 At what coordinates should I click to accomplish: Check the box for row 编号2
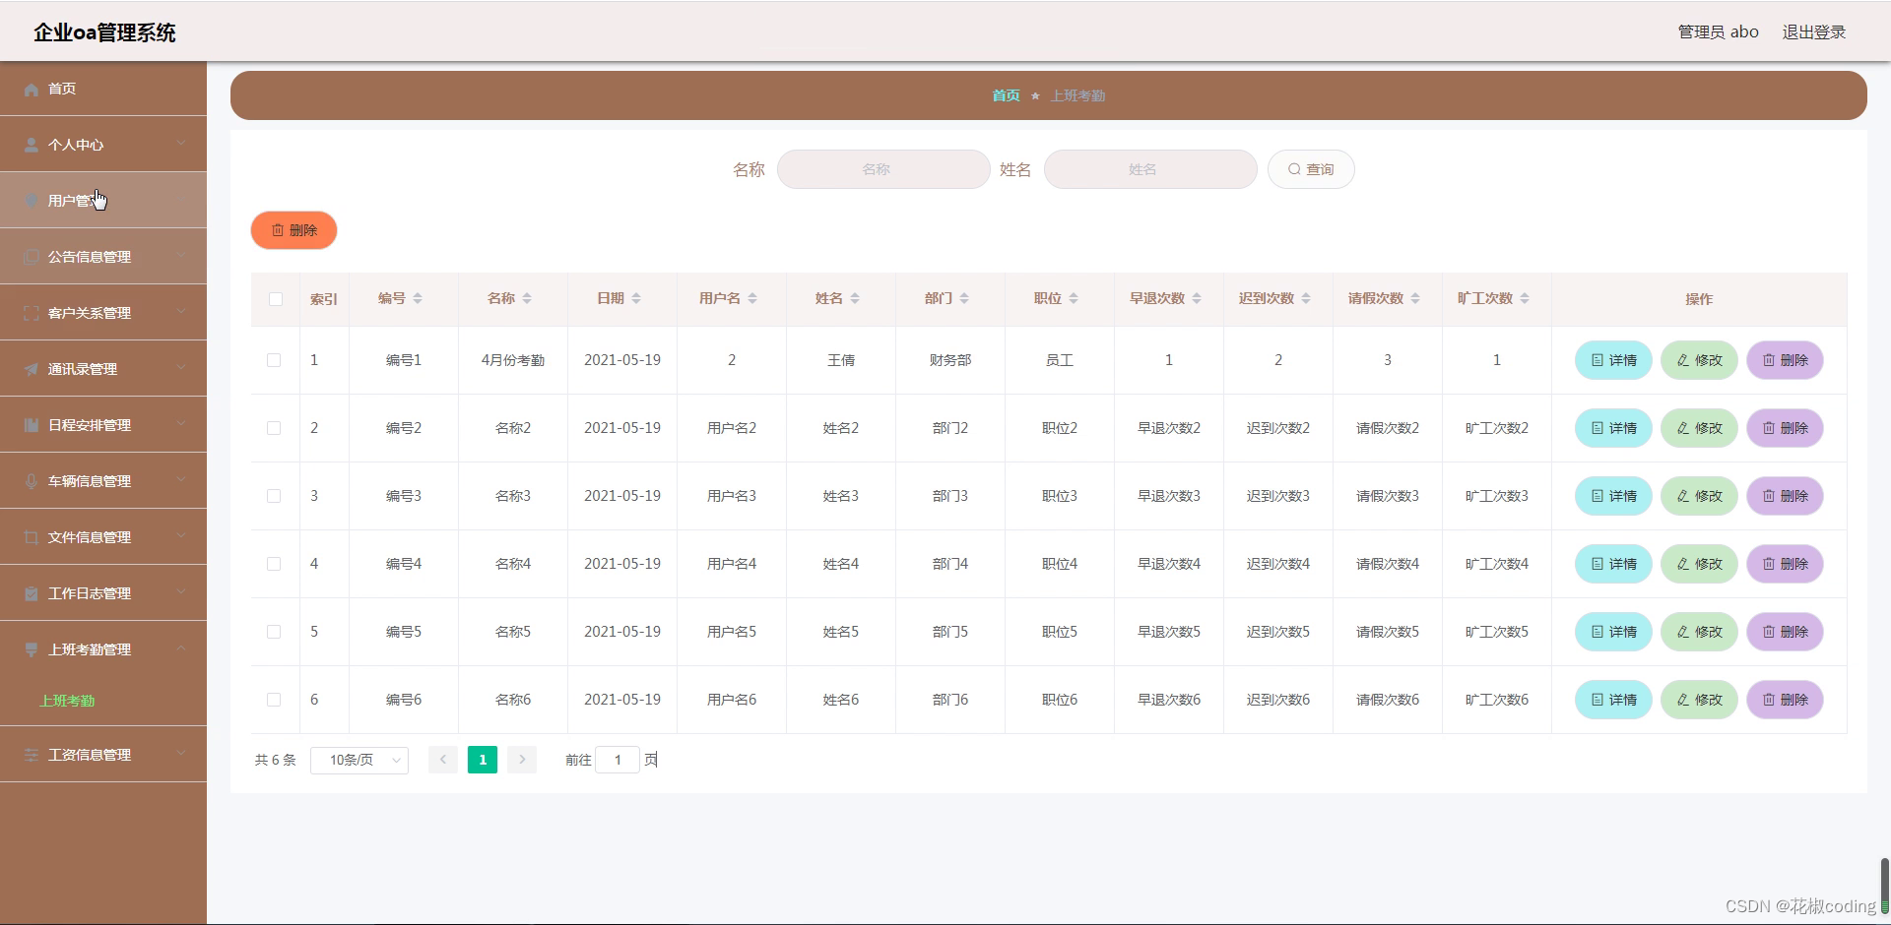point(274,428)
